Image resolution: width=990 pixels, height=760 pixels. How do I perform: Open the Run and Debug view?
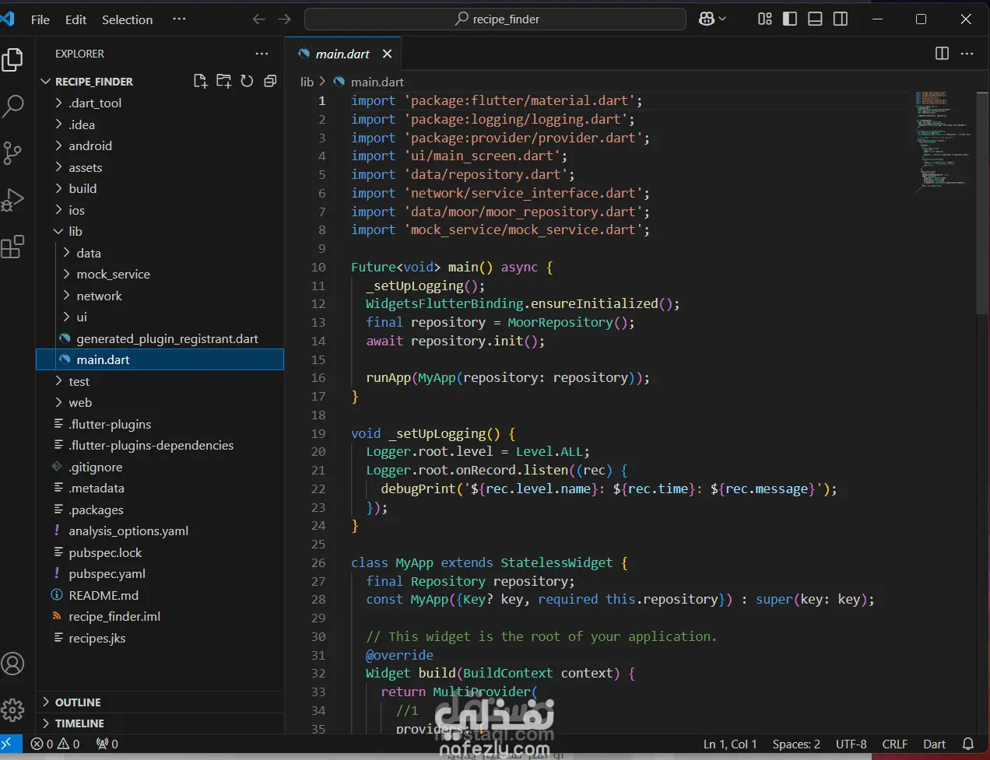click(13, 200)
